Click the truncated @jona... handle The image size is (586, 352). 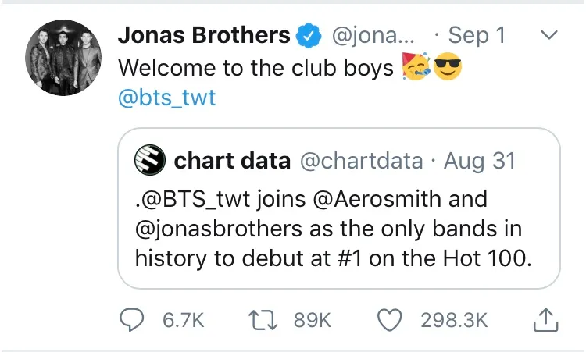(x=370, y=35)
